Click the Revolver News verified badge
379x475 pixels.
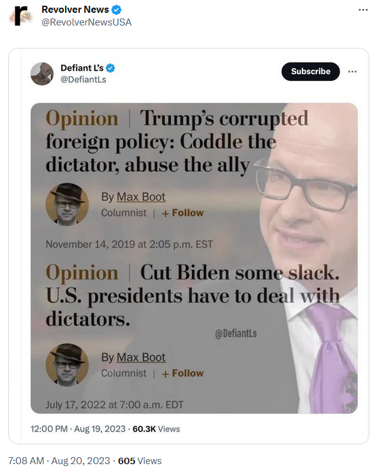click(117, 10)
